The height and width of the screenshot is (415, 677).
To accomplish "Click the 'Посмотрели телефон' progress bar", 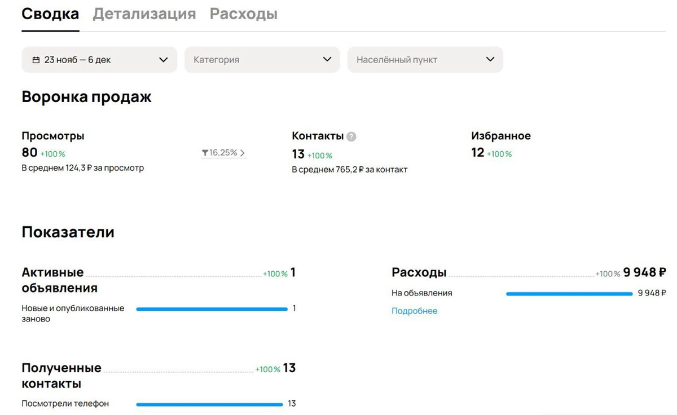I will pos(209,404).
